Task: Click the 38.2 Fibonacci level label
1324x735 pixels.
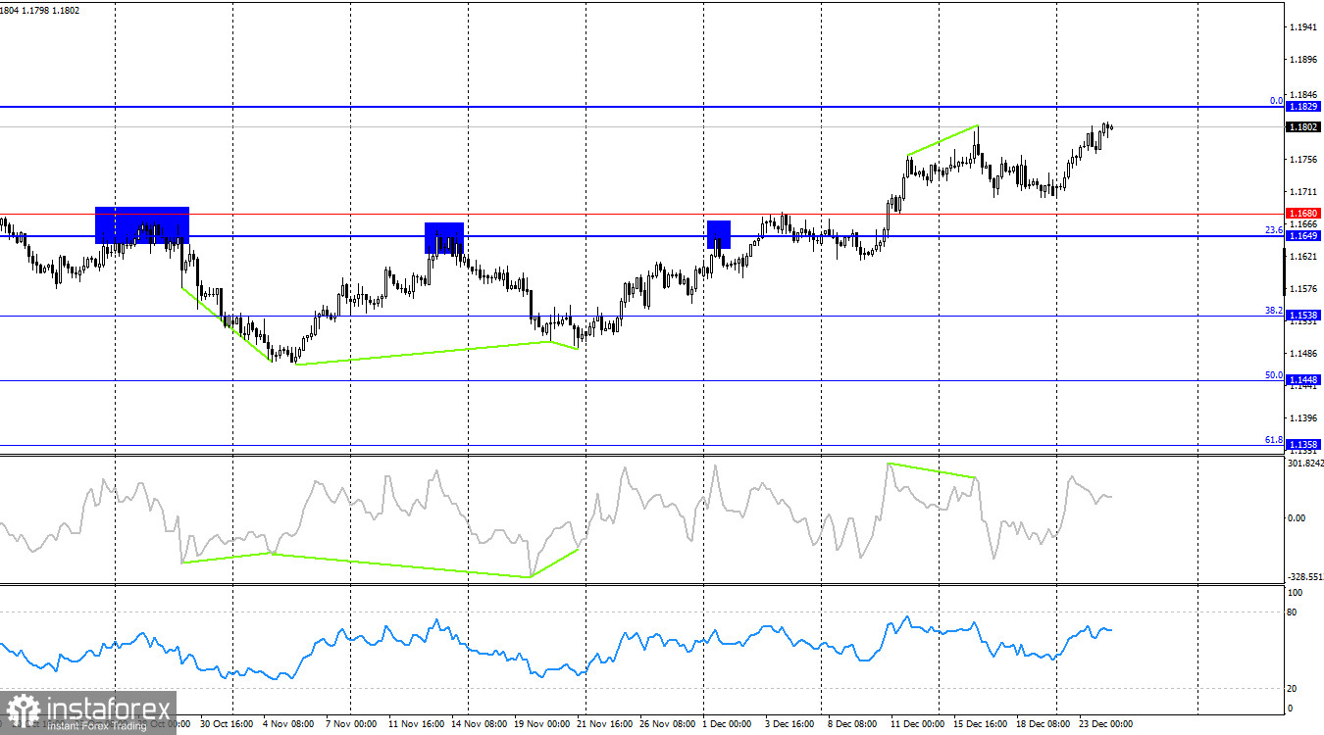Action: point(1273,311)
